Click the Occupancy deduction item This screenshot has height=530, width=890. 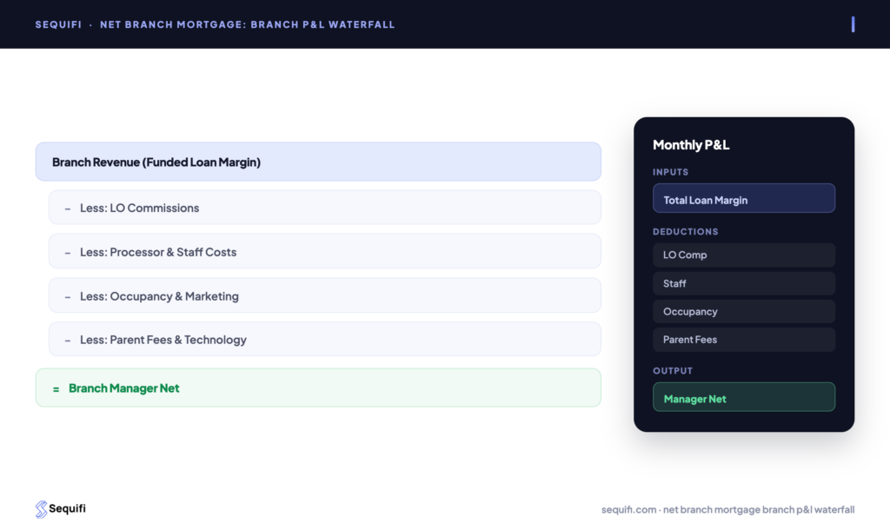744,311
